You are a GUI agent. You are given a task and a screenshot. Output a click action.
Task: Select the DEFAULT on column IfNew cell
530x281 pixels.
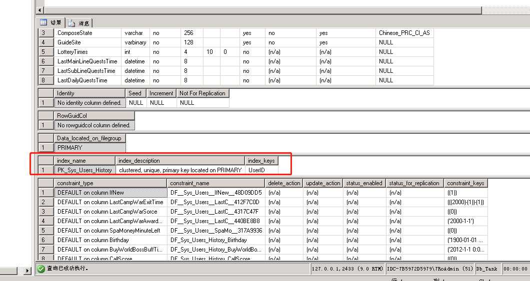(x=110, y=192)
